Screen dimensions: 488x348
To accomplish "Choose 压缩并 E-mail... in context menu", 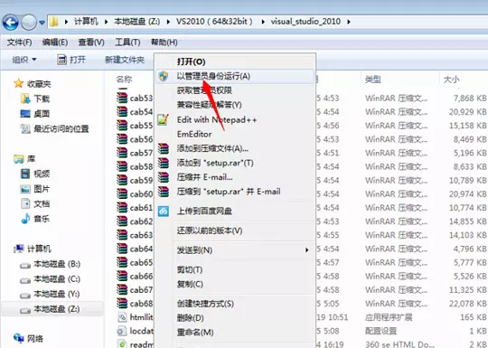I will (x=205, y=177).
